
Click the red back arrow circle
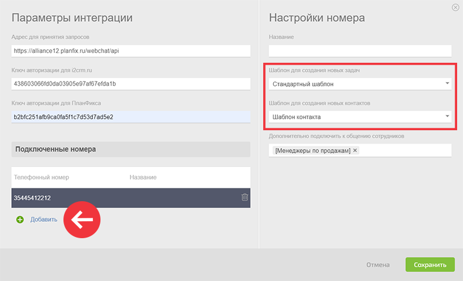pos(82,219)
